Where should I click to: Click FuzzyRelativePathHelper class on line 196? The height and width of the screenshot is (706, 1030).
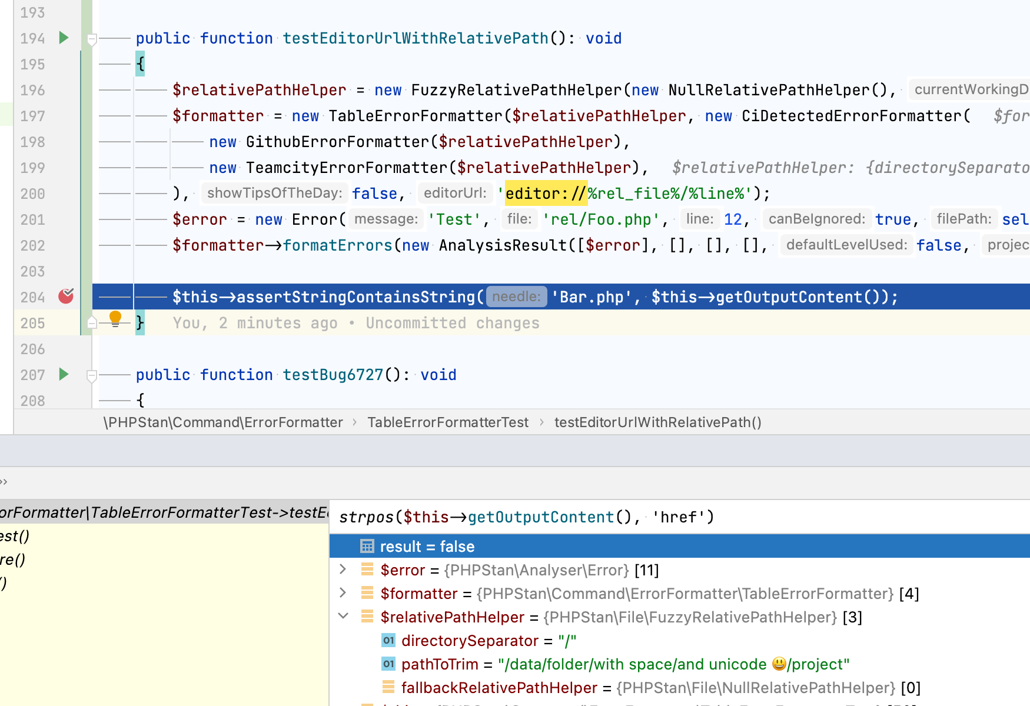click(516, 90)
